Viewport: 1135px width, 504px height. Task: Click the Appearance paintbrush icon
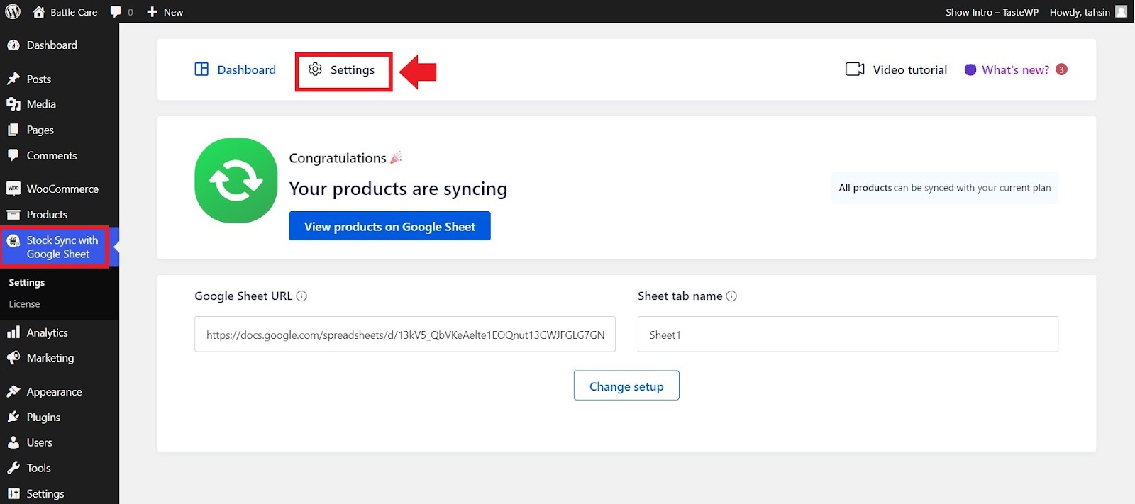[x=13, y=391]
